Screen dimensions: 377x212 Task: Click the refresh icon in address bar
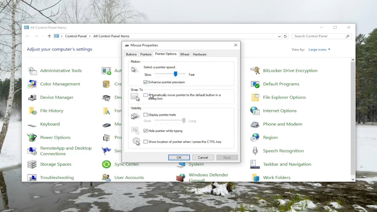tap(285, 36)
